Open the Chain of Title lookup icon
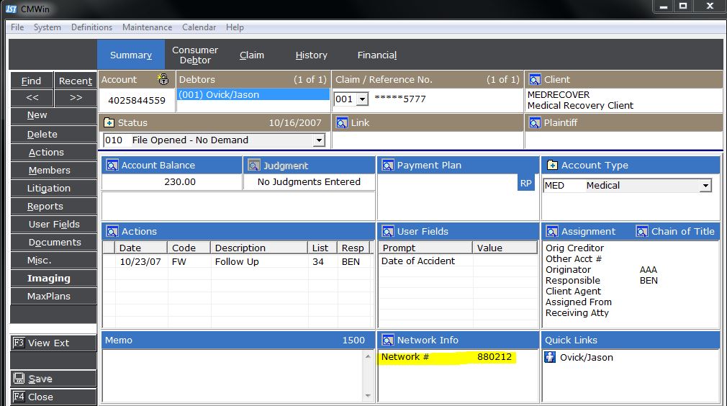Viewport: 727px width, 406px height. tap(641, 231)
